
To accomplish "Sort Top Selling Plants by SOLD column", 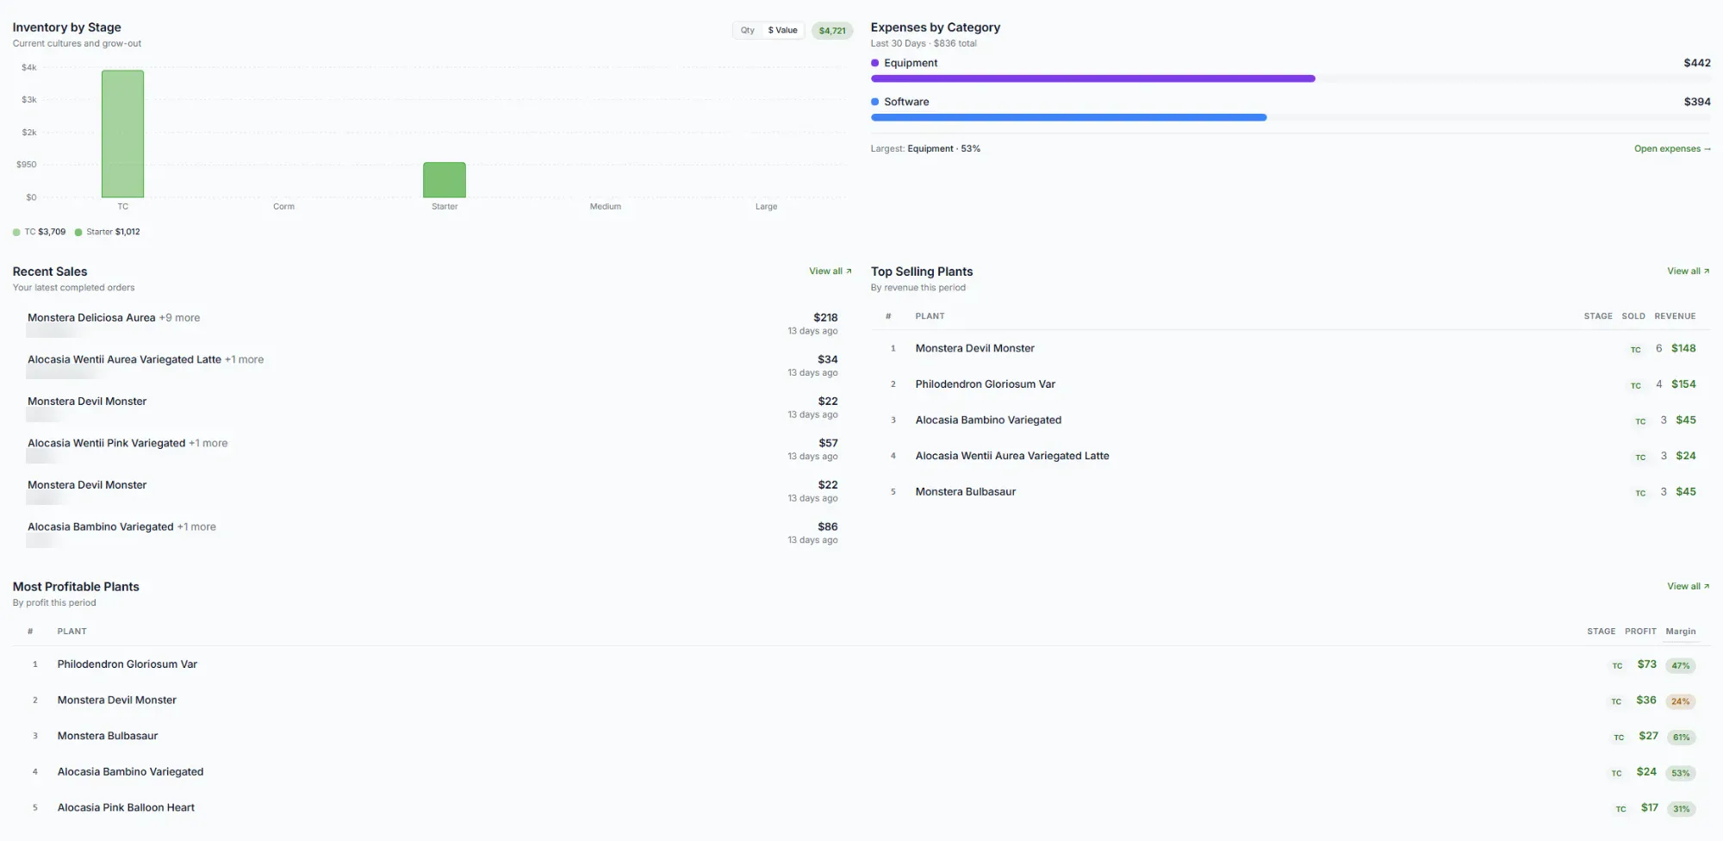I will tap(1633, 316).
